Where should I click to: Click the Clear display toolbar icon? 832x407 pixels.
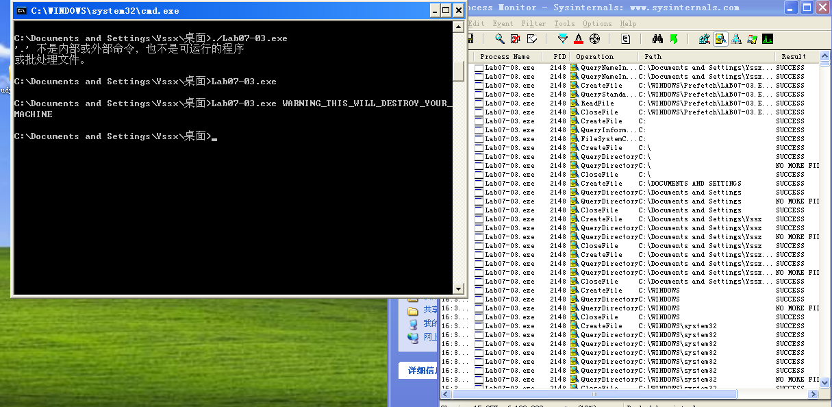click(x=531, y=39)
